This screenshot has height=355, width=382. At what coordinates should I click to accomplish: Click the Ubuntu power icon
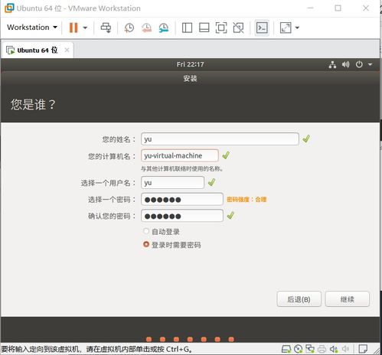pyautogui.click(x=359, y=64)
